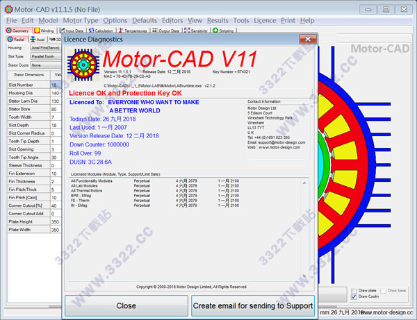Click the 3D view icon
Image resolution: width=417 pixels, height=320 pixels.
[52, 40]
